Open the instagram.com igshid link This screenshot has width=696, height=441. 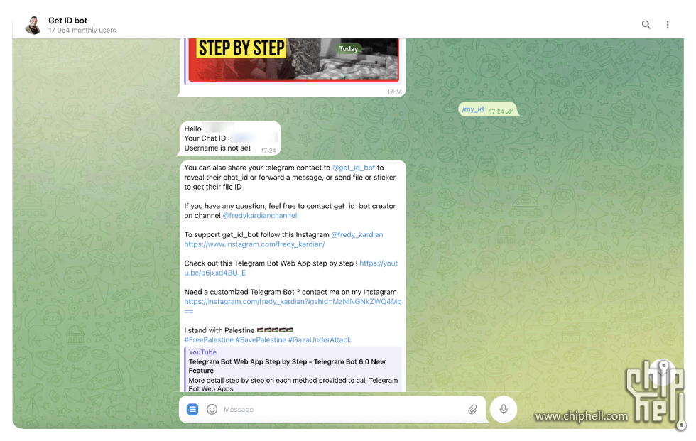click(x=293, y=306)
